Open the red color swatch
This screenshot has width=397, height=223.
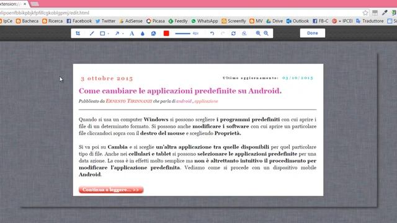point(166,33)
